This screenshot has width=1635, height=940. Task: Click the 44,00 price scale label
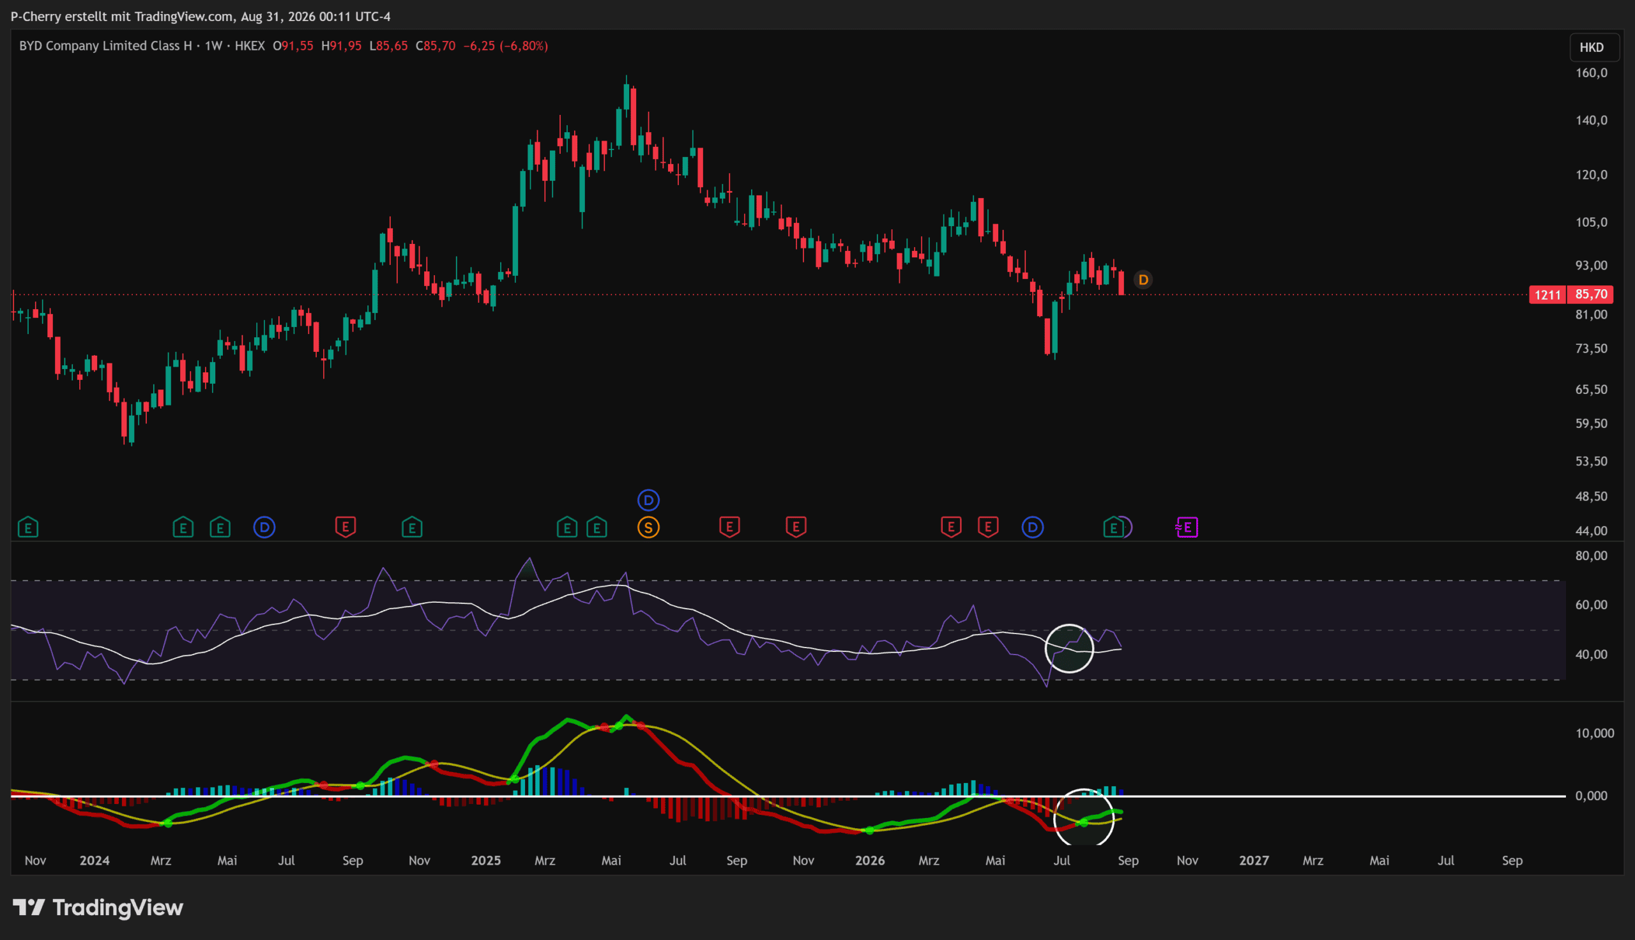click(x=1592, y=531)
